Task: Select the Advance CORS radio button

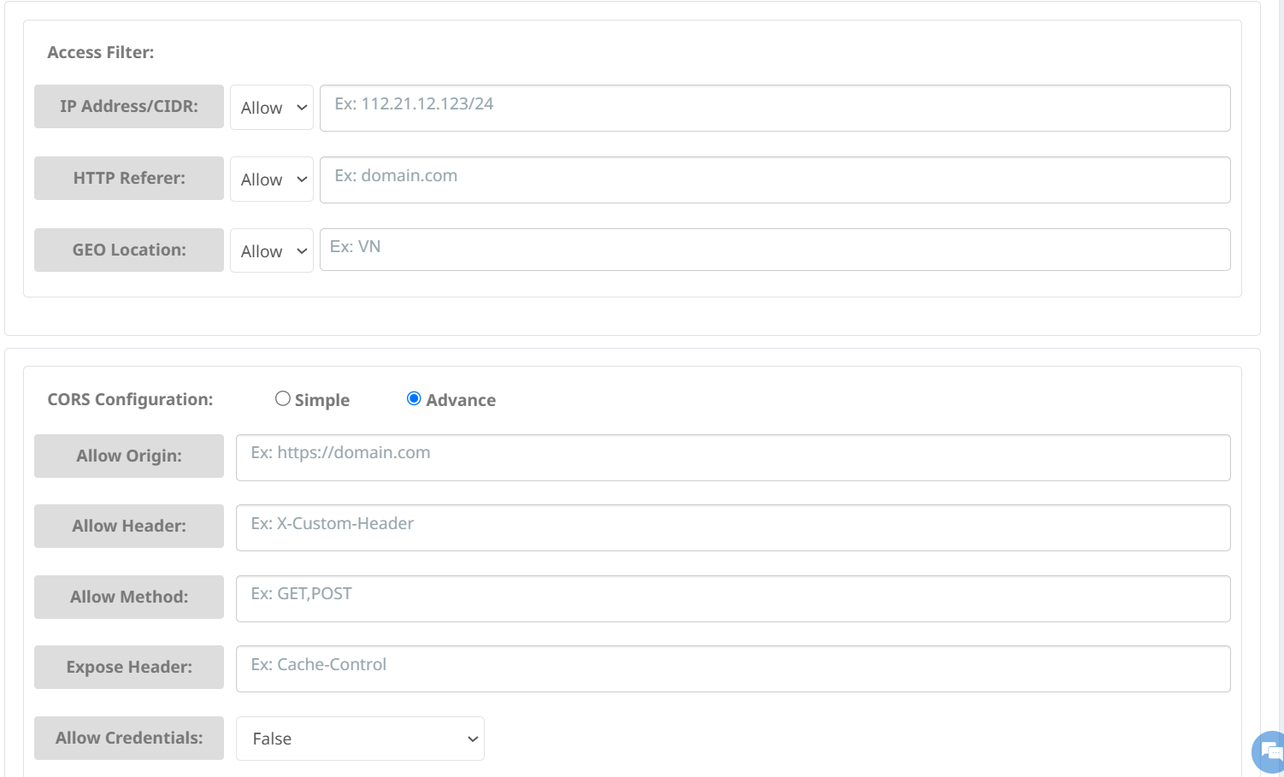Action: pyautogui.click(x=414, y=398)
